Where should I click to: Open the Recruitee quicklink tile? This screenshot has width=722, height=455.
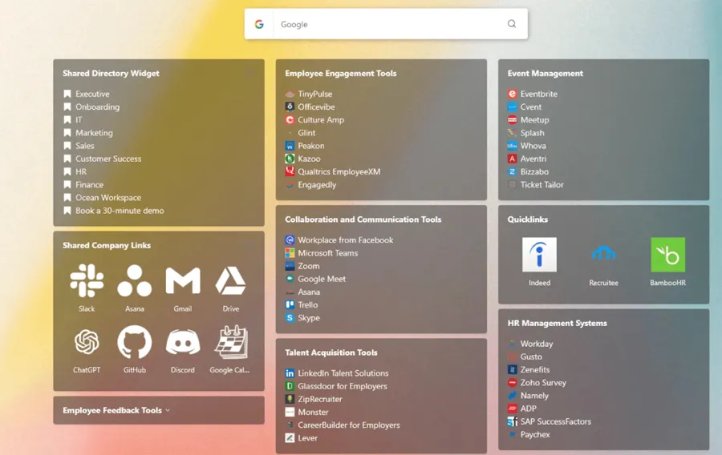click(x=603, y=256)
